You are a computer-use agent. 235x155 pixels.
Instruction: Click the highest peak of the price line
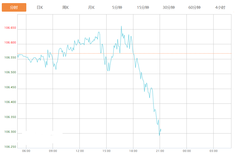click(x=121, y=26)
